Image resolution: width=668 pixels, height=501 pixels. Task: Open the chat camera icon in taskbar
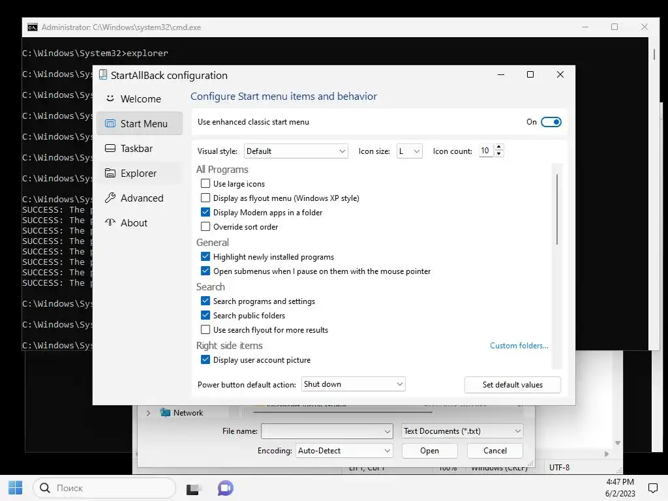[x=225, y=488]
